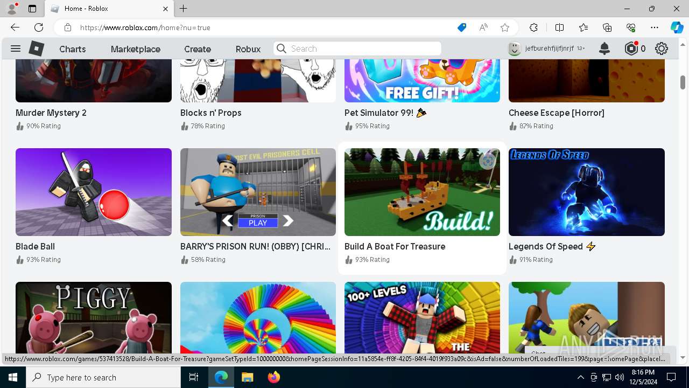Add this page to favorites

point(505,27)
